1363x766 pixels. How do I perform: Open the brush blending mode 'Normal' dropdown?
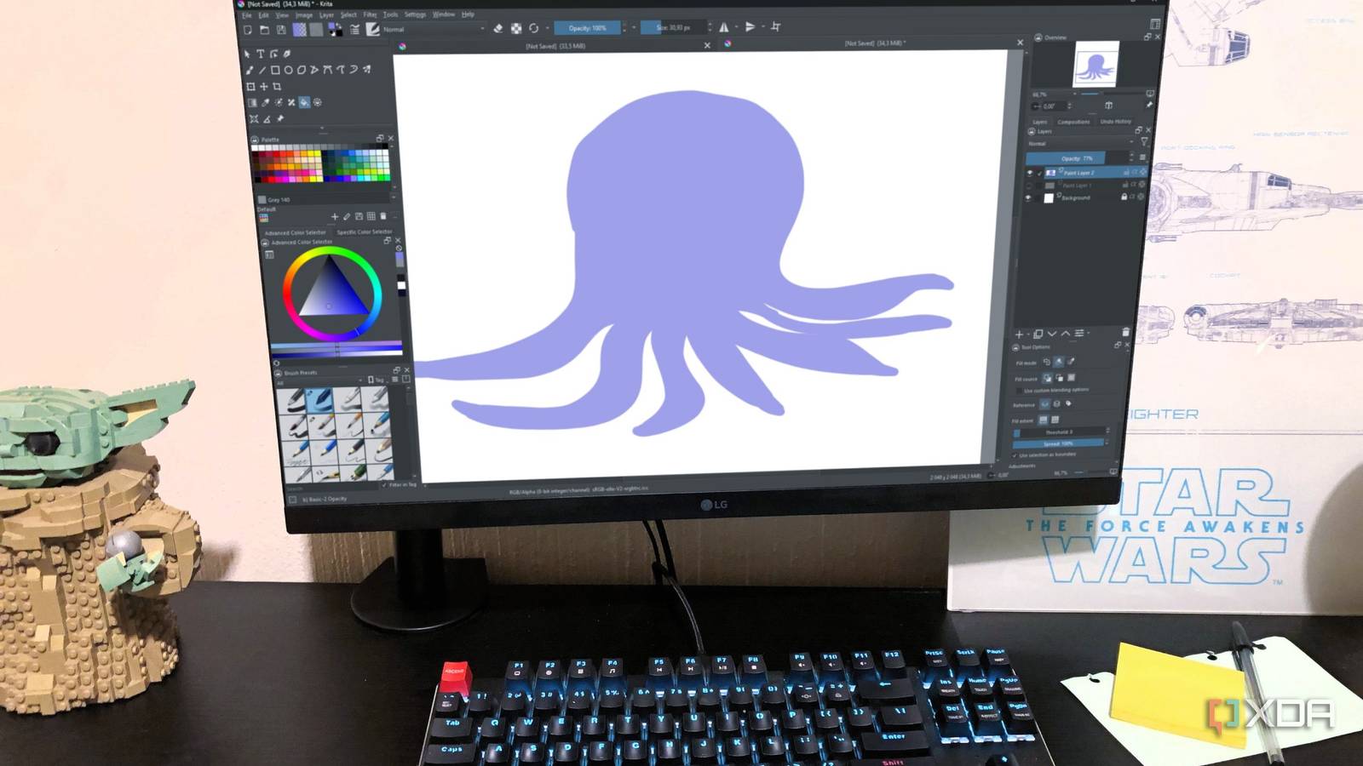[x=433, y=29]
